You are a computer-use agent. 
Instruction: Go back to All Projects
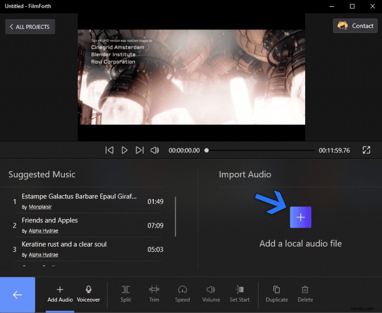[x=30, y=26]
